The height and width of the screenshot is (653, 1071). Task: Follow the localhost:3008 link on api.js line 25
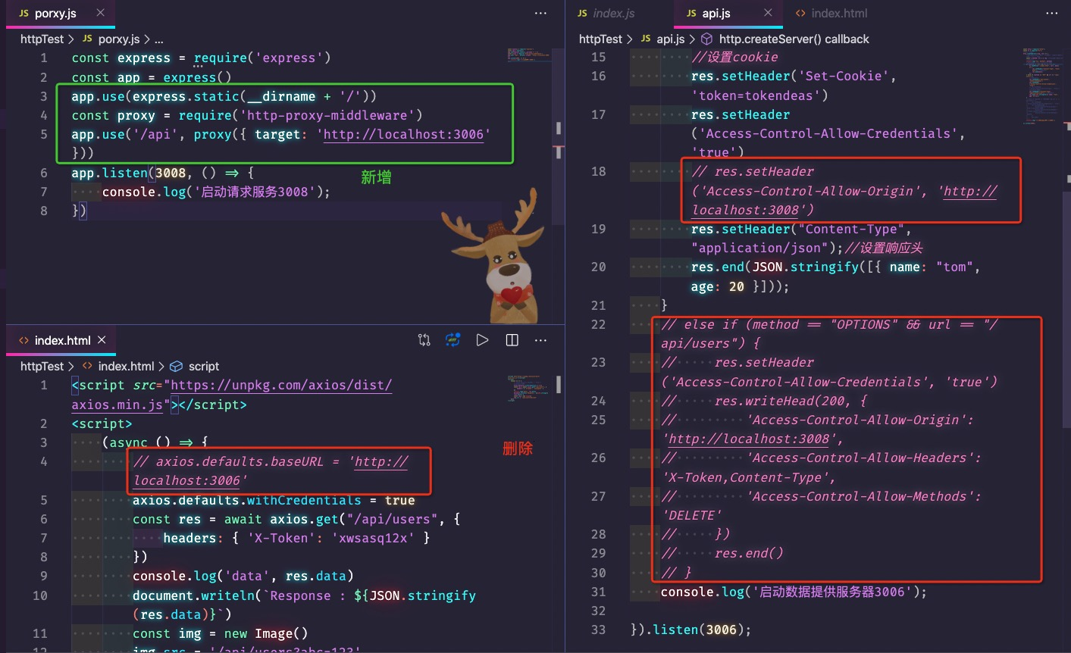(749, 439)
